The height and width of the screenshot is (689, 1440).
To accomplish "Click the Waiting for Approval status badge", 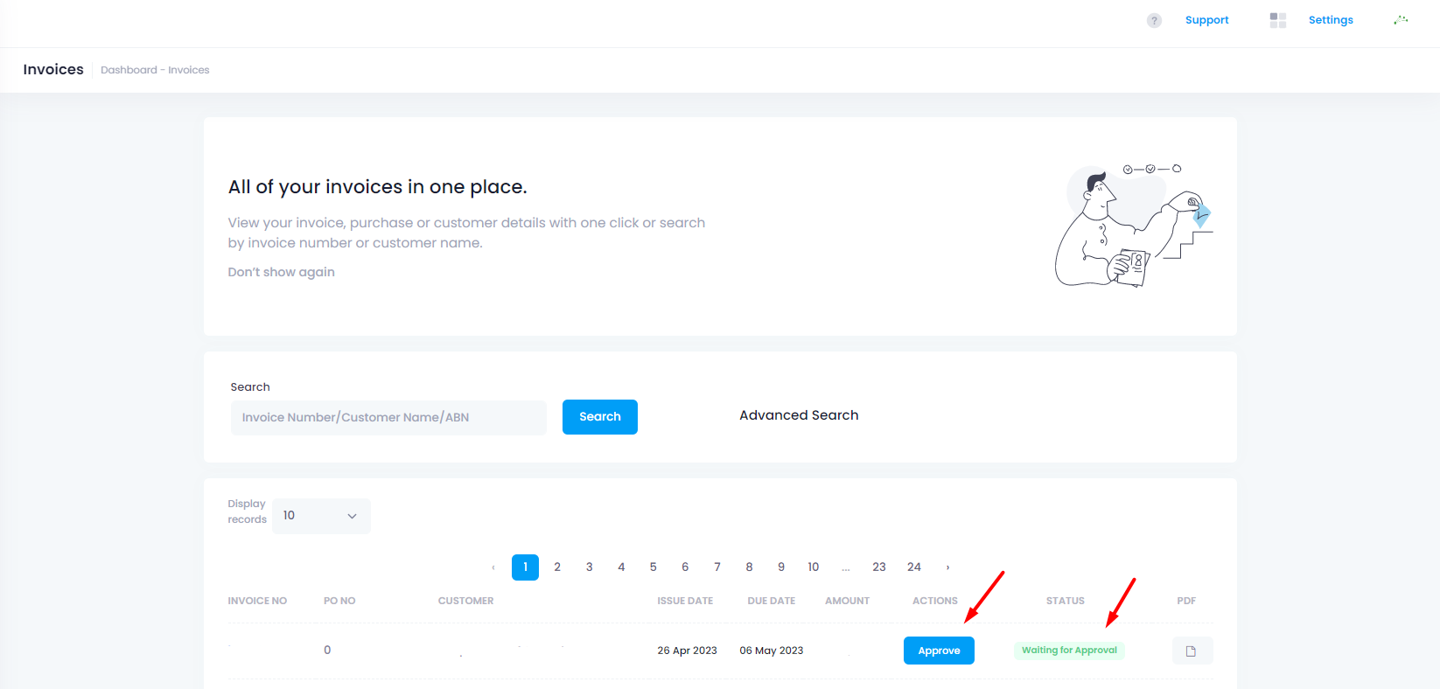I will click(1069, 651).
